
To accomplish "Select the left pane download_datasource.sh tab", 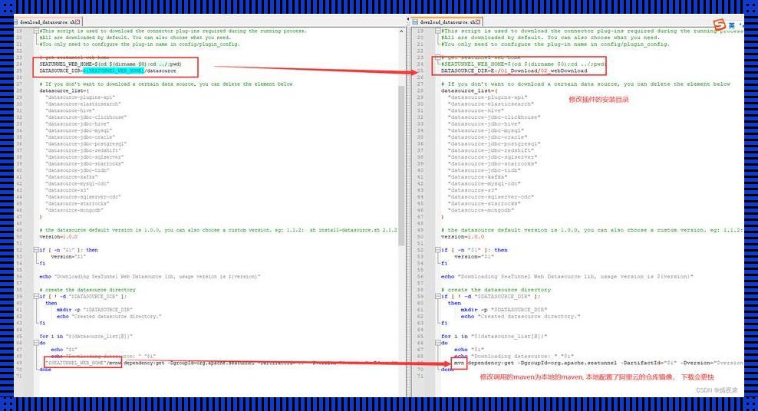I will click(x=48, y=21).
